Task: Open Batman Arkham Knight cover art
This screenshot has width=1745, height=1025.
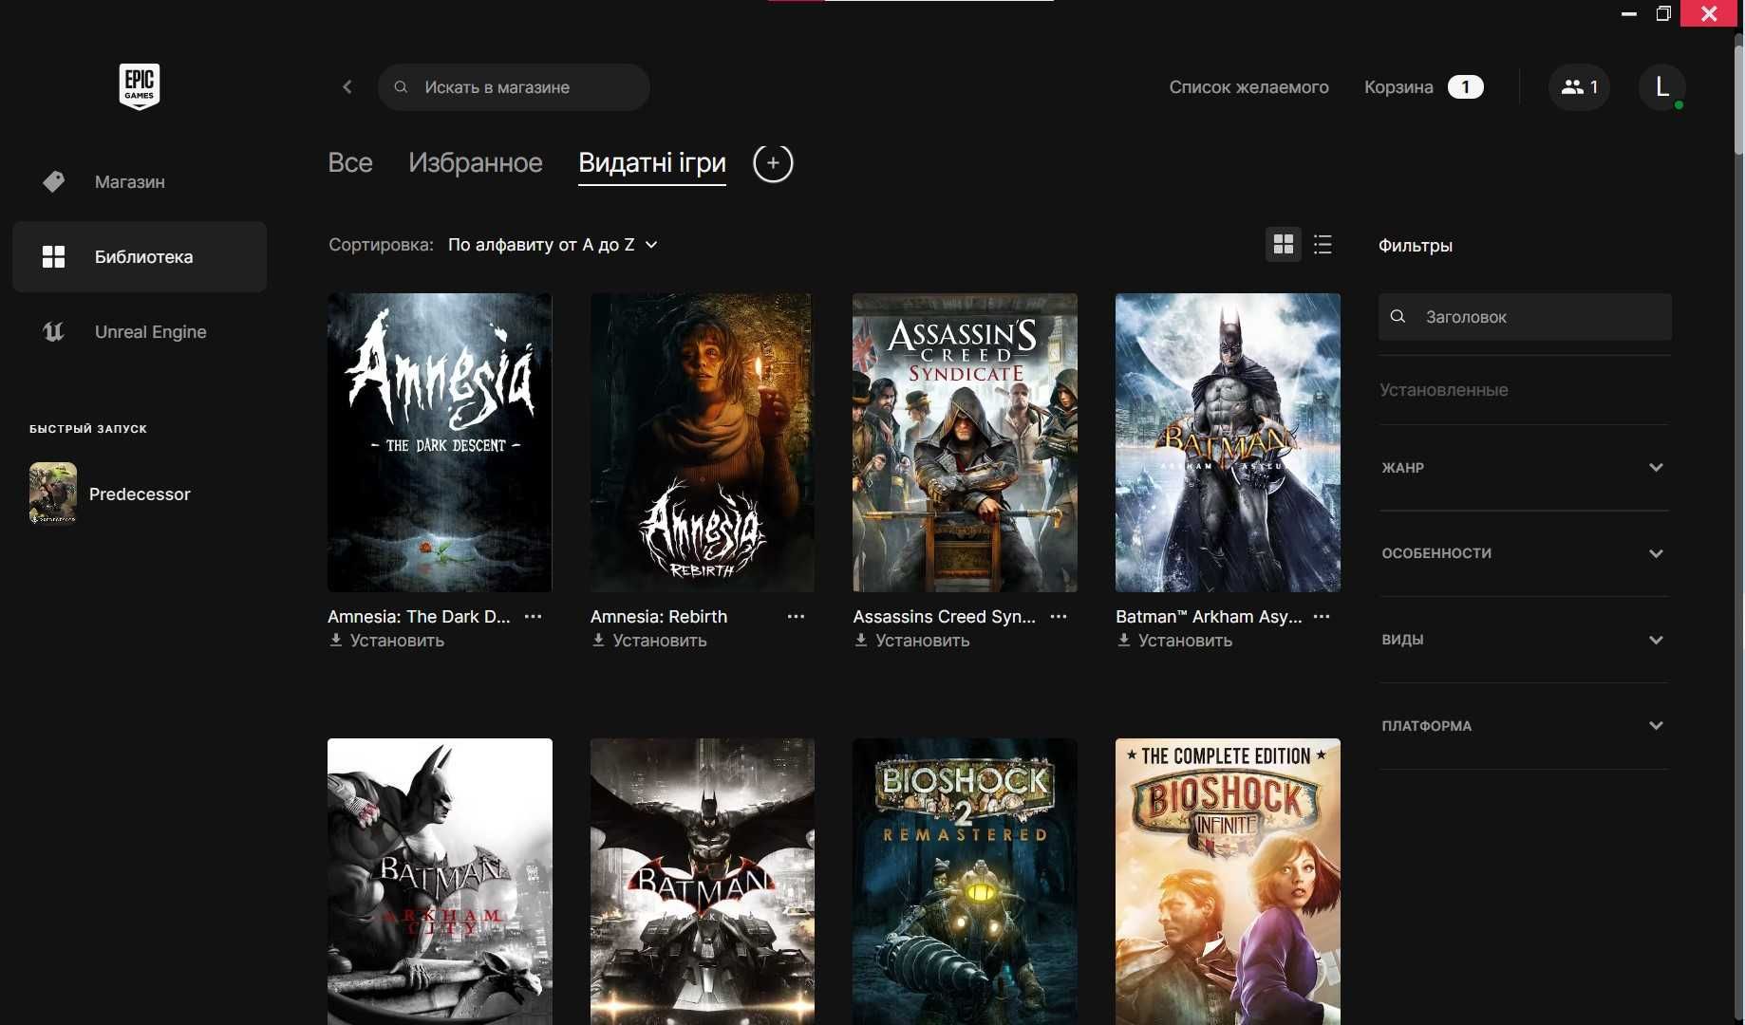Action: coord(703,882)
